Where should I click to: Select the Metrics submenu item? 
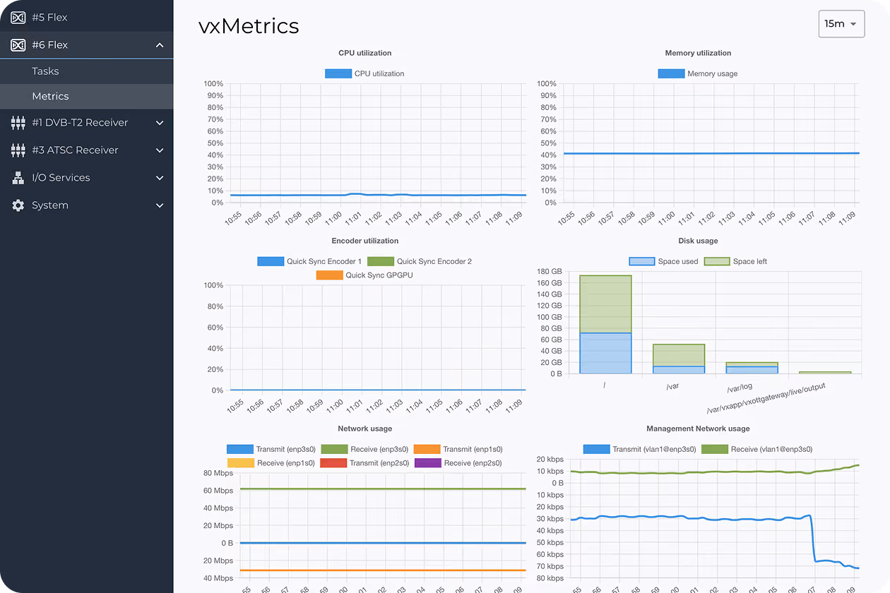pyautogui.click(x=86, y=97)
